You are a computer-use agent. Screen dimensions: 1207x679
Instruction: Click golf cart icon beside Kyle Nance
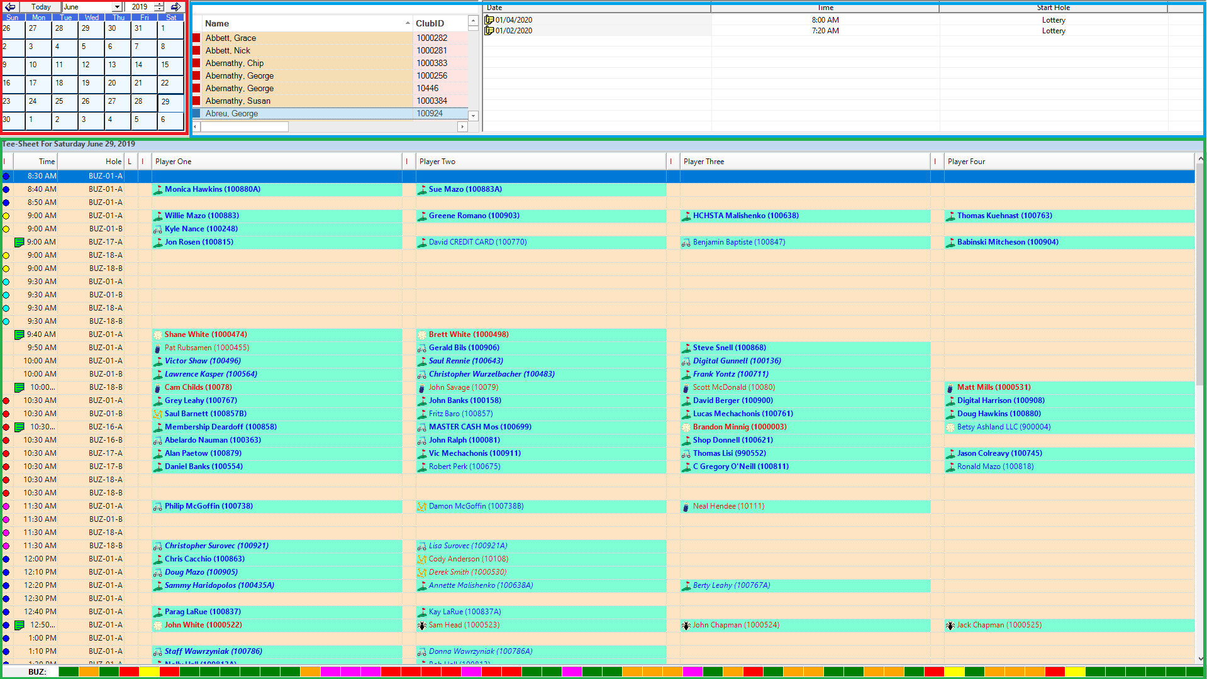click(158, 229)
